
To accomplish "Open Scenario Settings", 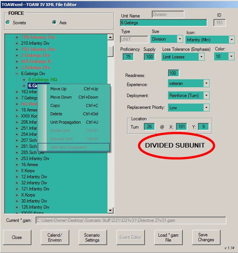I will tap(93, 237).
